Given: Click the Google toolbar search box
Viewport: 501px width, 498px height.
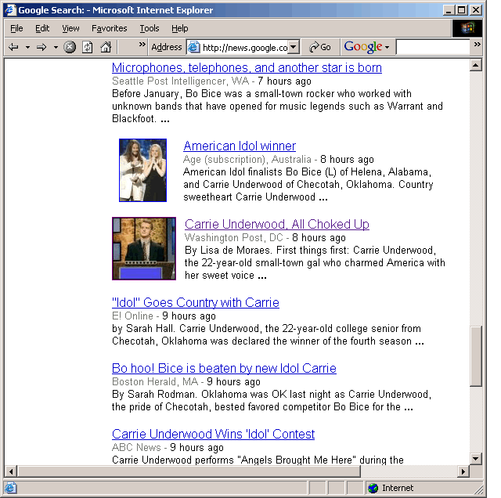Looking at the screenshot, I should pos(433,47).
